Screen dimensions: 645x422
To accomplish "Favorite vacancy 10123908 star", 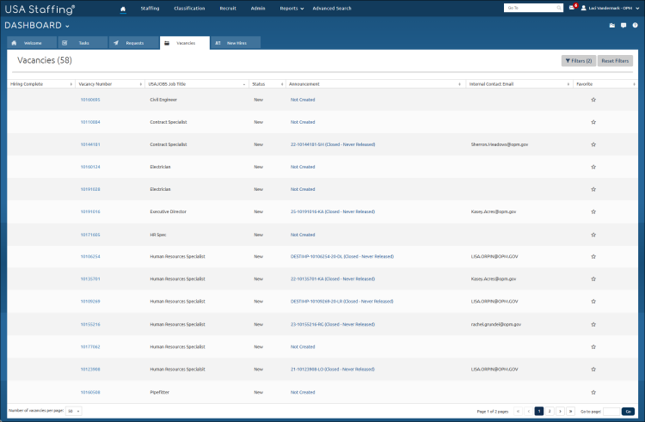I will [593, 370].
